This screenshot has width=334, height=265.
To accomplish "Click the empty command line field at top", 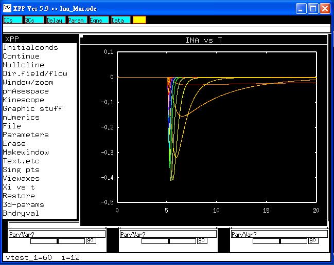I will coord(167,30).
